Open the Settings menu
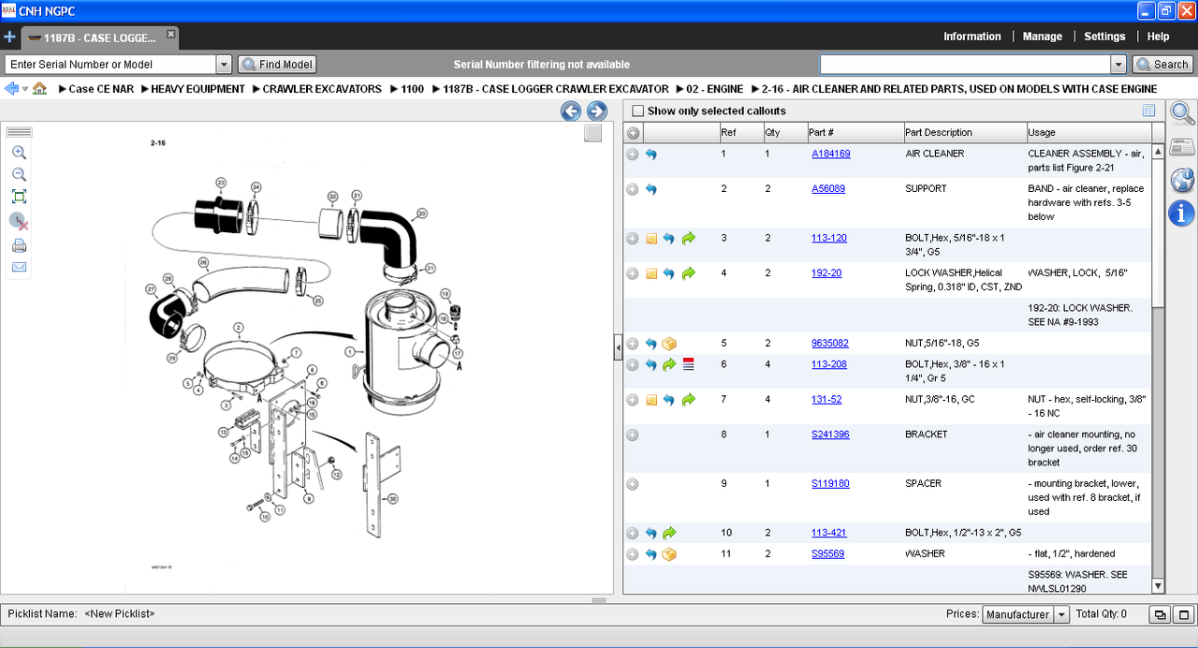The height and width of the screenshot is (648, 1198). [x=1104, y=37]
